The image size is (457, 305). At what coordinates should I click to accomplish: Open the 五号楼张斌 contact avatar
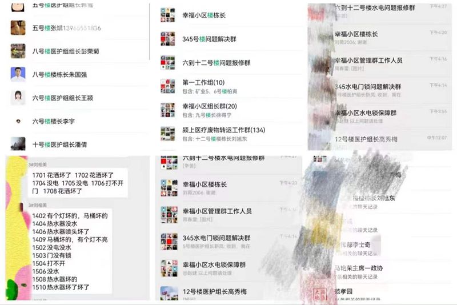click(18, 28)
